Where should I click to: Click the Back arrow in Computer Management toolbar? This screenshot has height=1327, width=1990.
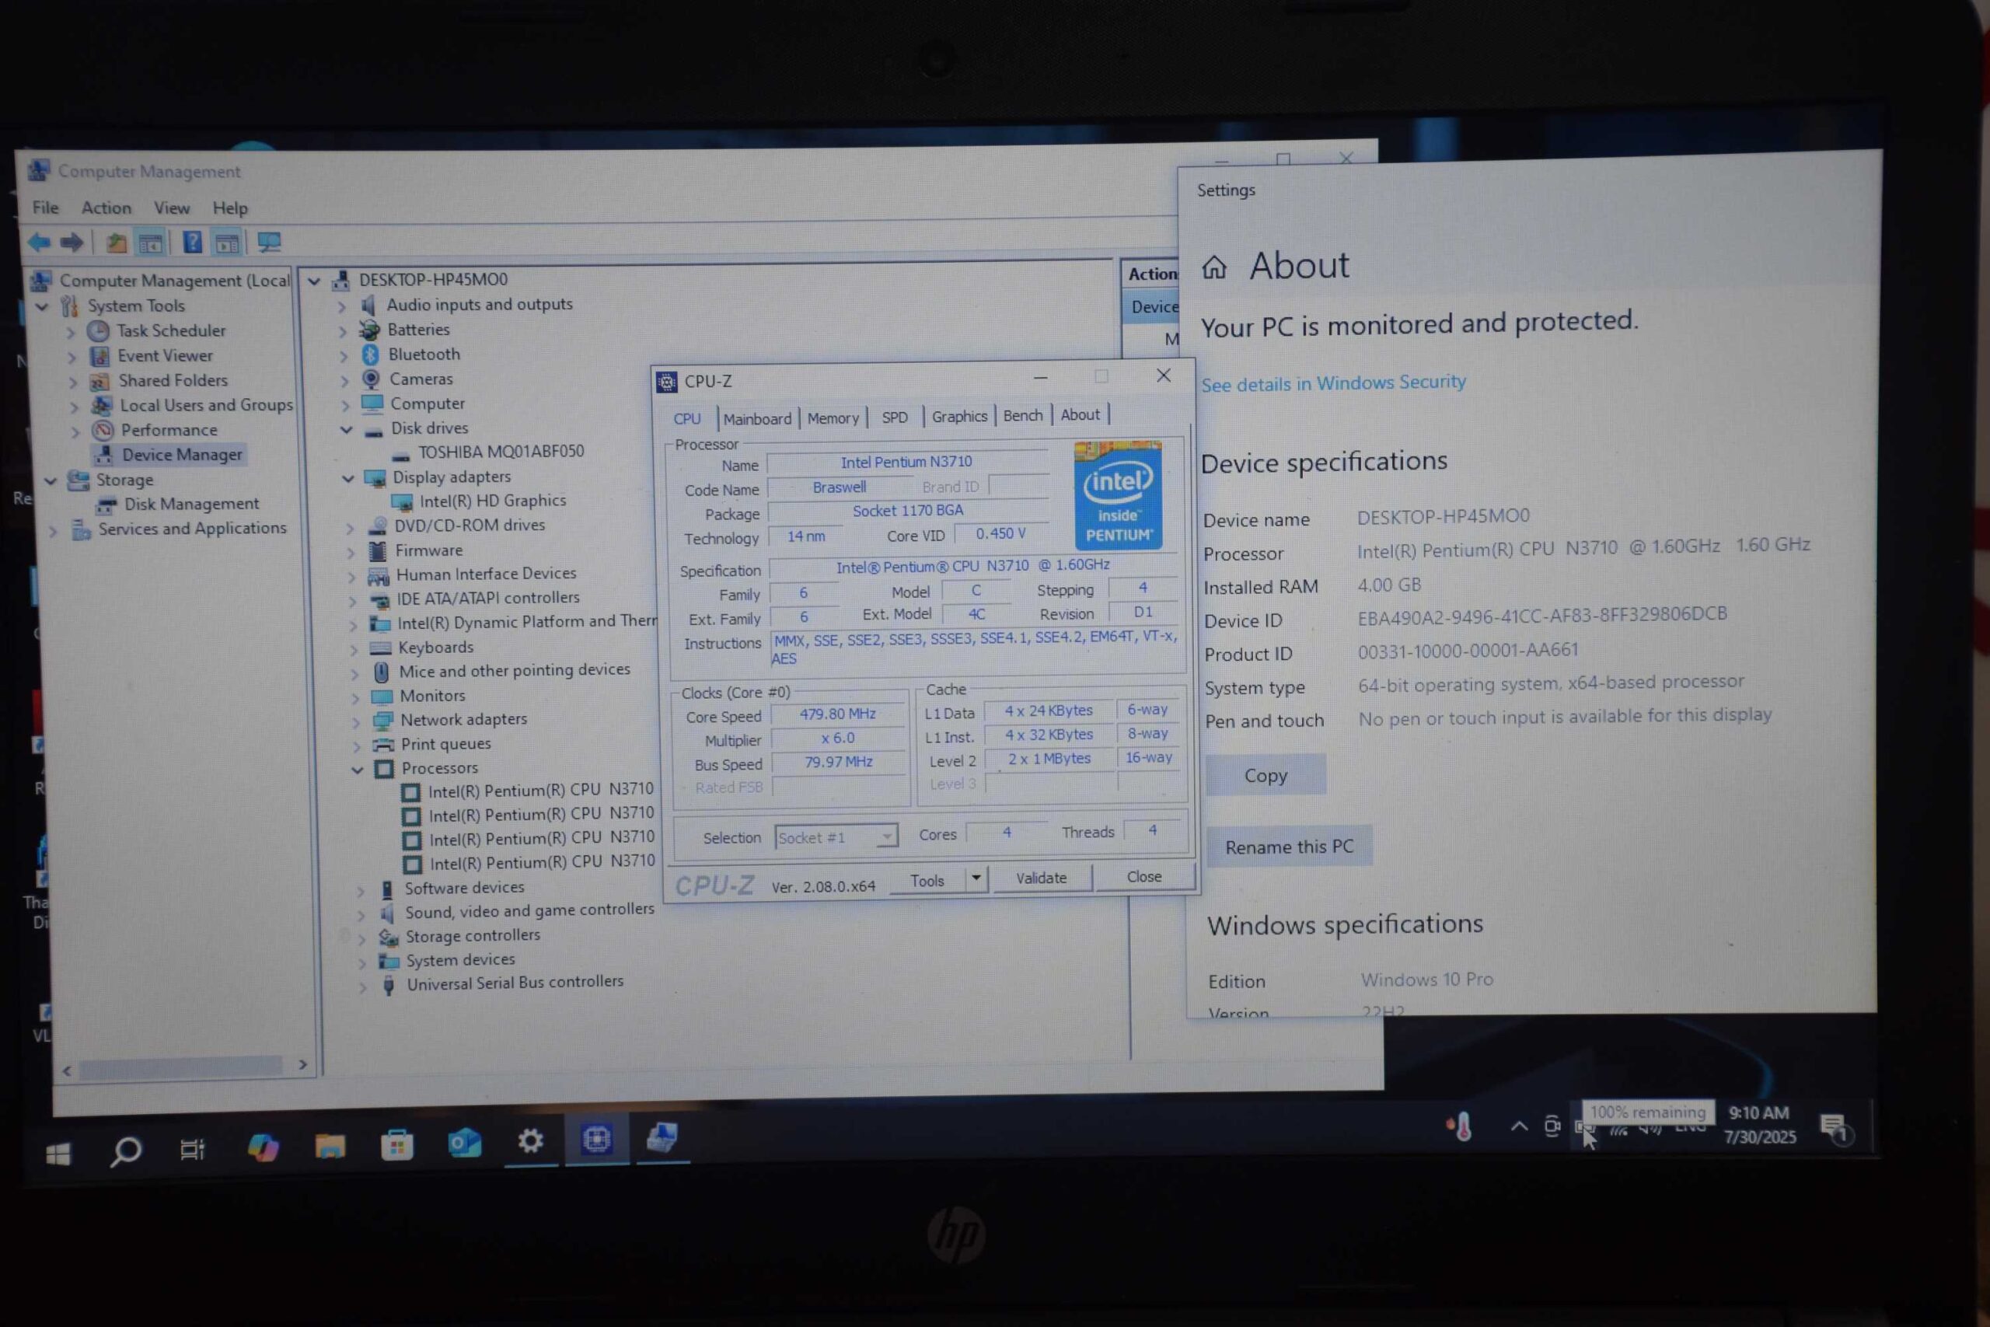(39, 243)
